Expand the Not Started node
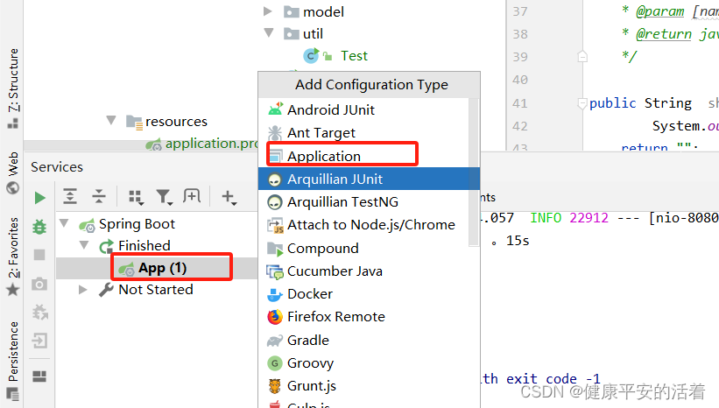This screenshot has height=408, width=719. point(83,290)
